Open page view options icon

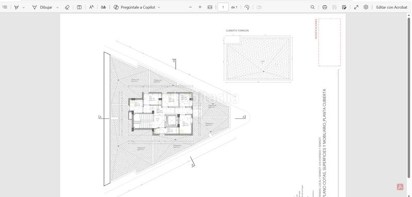coord(259,7)
